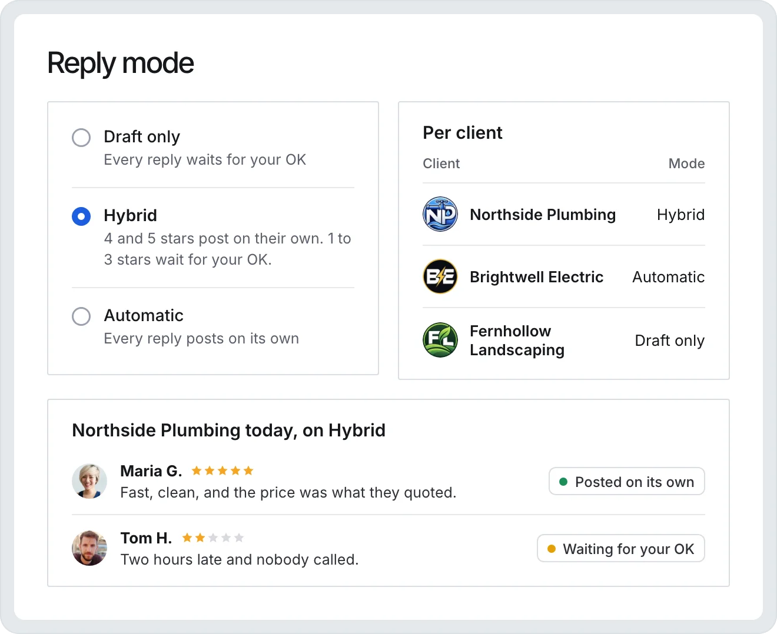Click Maria G.'s five-star rating
Viewport: 777px width, 634px height.
(223, 471)
